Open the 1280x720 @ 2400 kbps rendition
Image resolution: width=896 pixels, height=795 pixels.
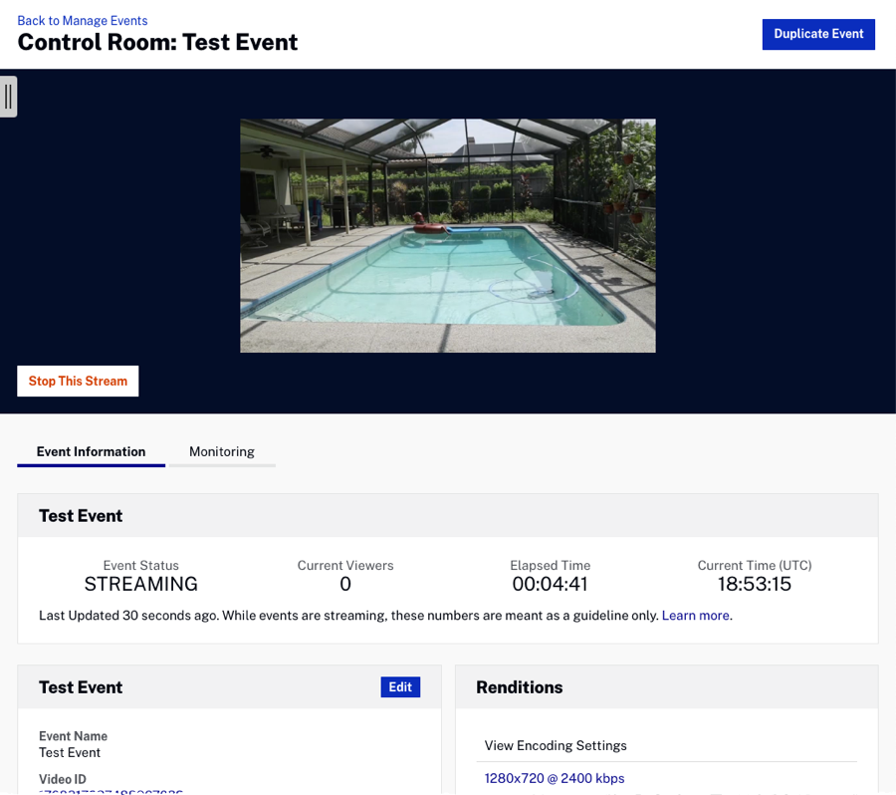click(x=555, y=778)
